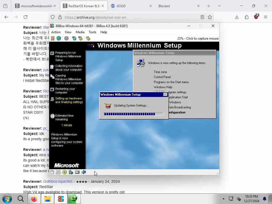
Task: Open 86Box Tools menu
Action: pyautogui.click(x=92, y=32)
